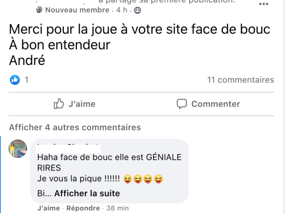Image resolution: width=285 pixels, height=214 pixels.
Task: Click the speech bubble Commenter icon
Action: (182, 104)
